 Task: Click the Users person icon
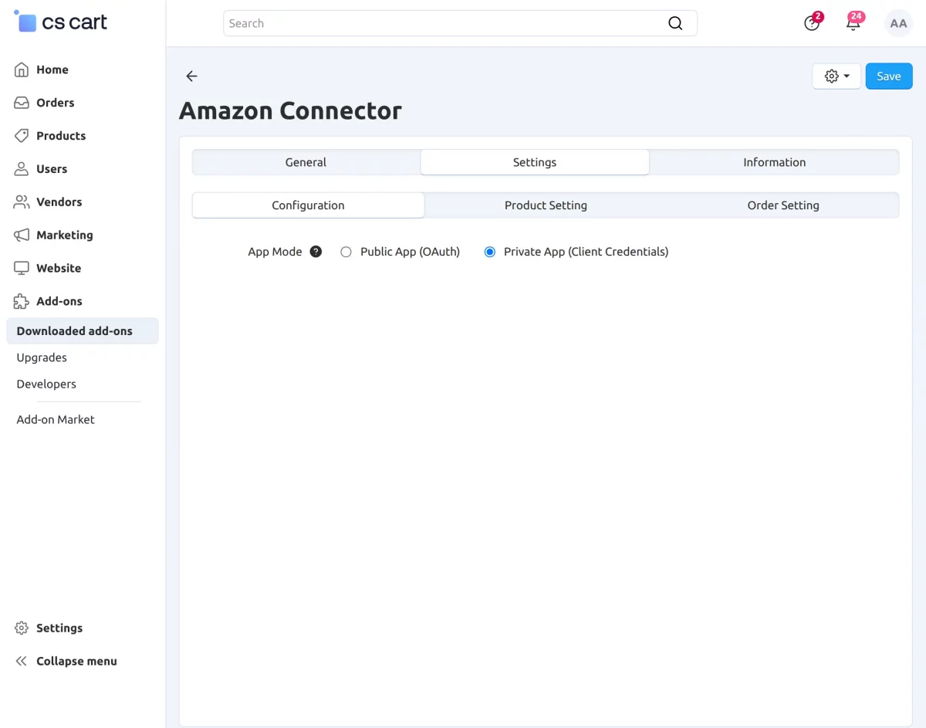click(22, 169)
